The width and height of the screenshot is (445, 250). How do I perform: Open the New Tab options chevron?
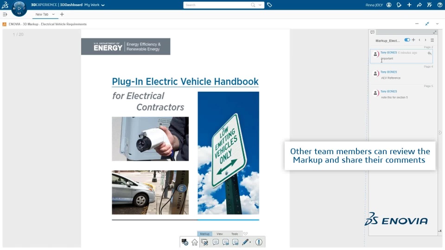pyautogui.click(x=53, y=14)
